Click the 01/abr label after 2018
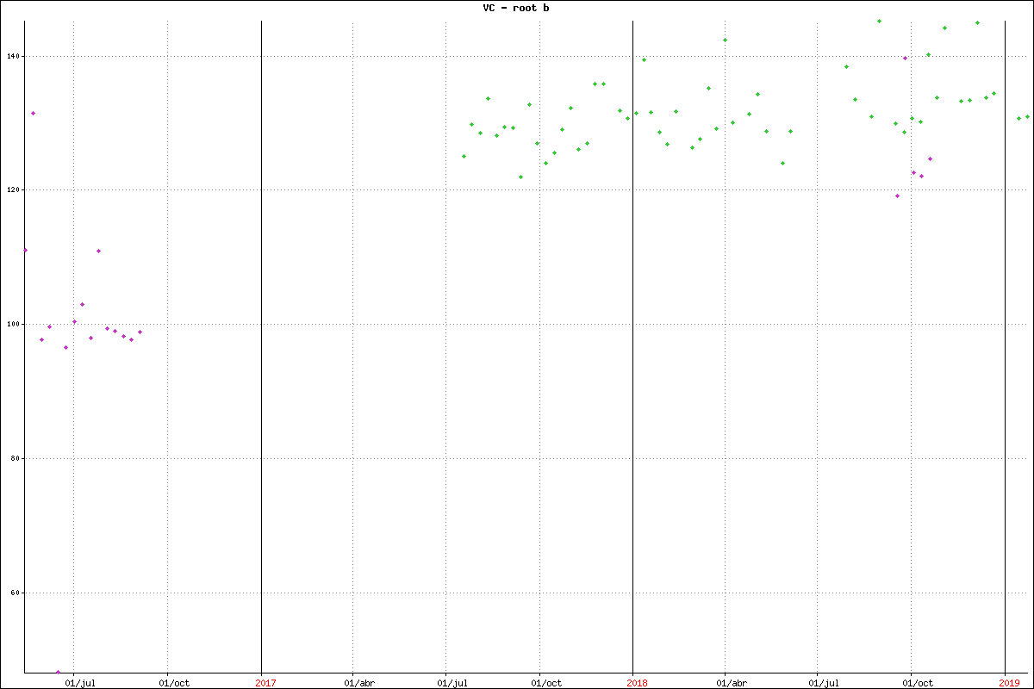The width and height of the screenshot is (1034, 689). (x=732, y=683)
